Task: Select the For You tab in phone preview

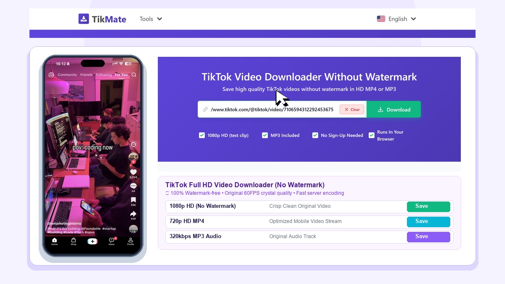Action: coord(121,75)
